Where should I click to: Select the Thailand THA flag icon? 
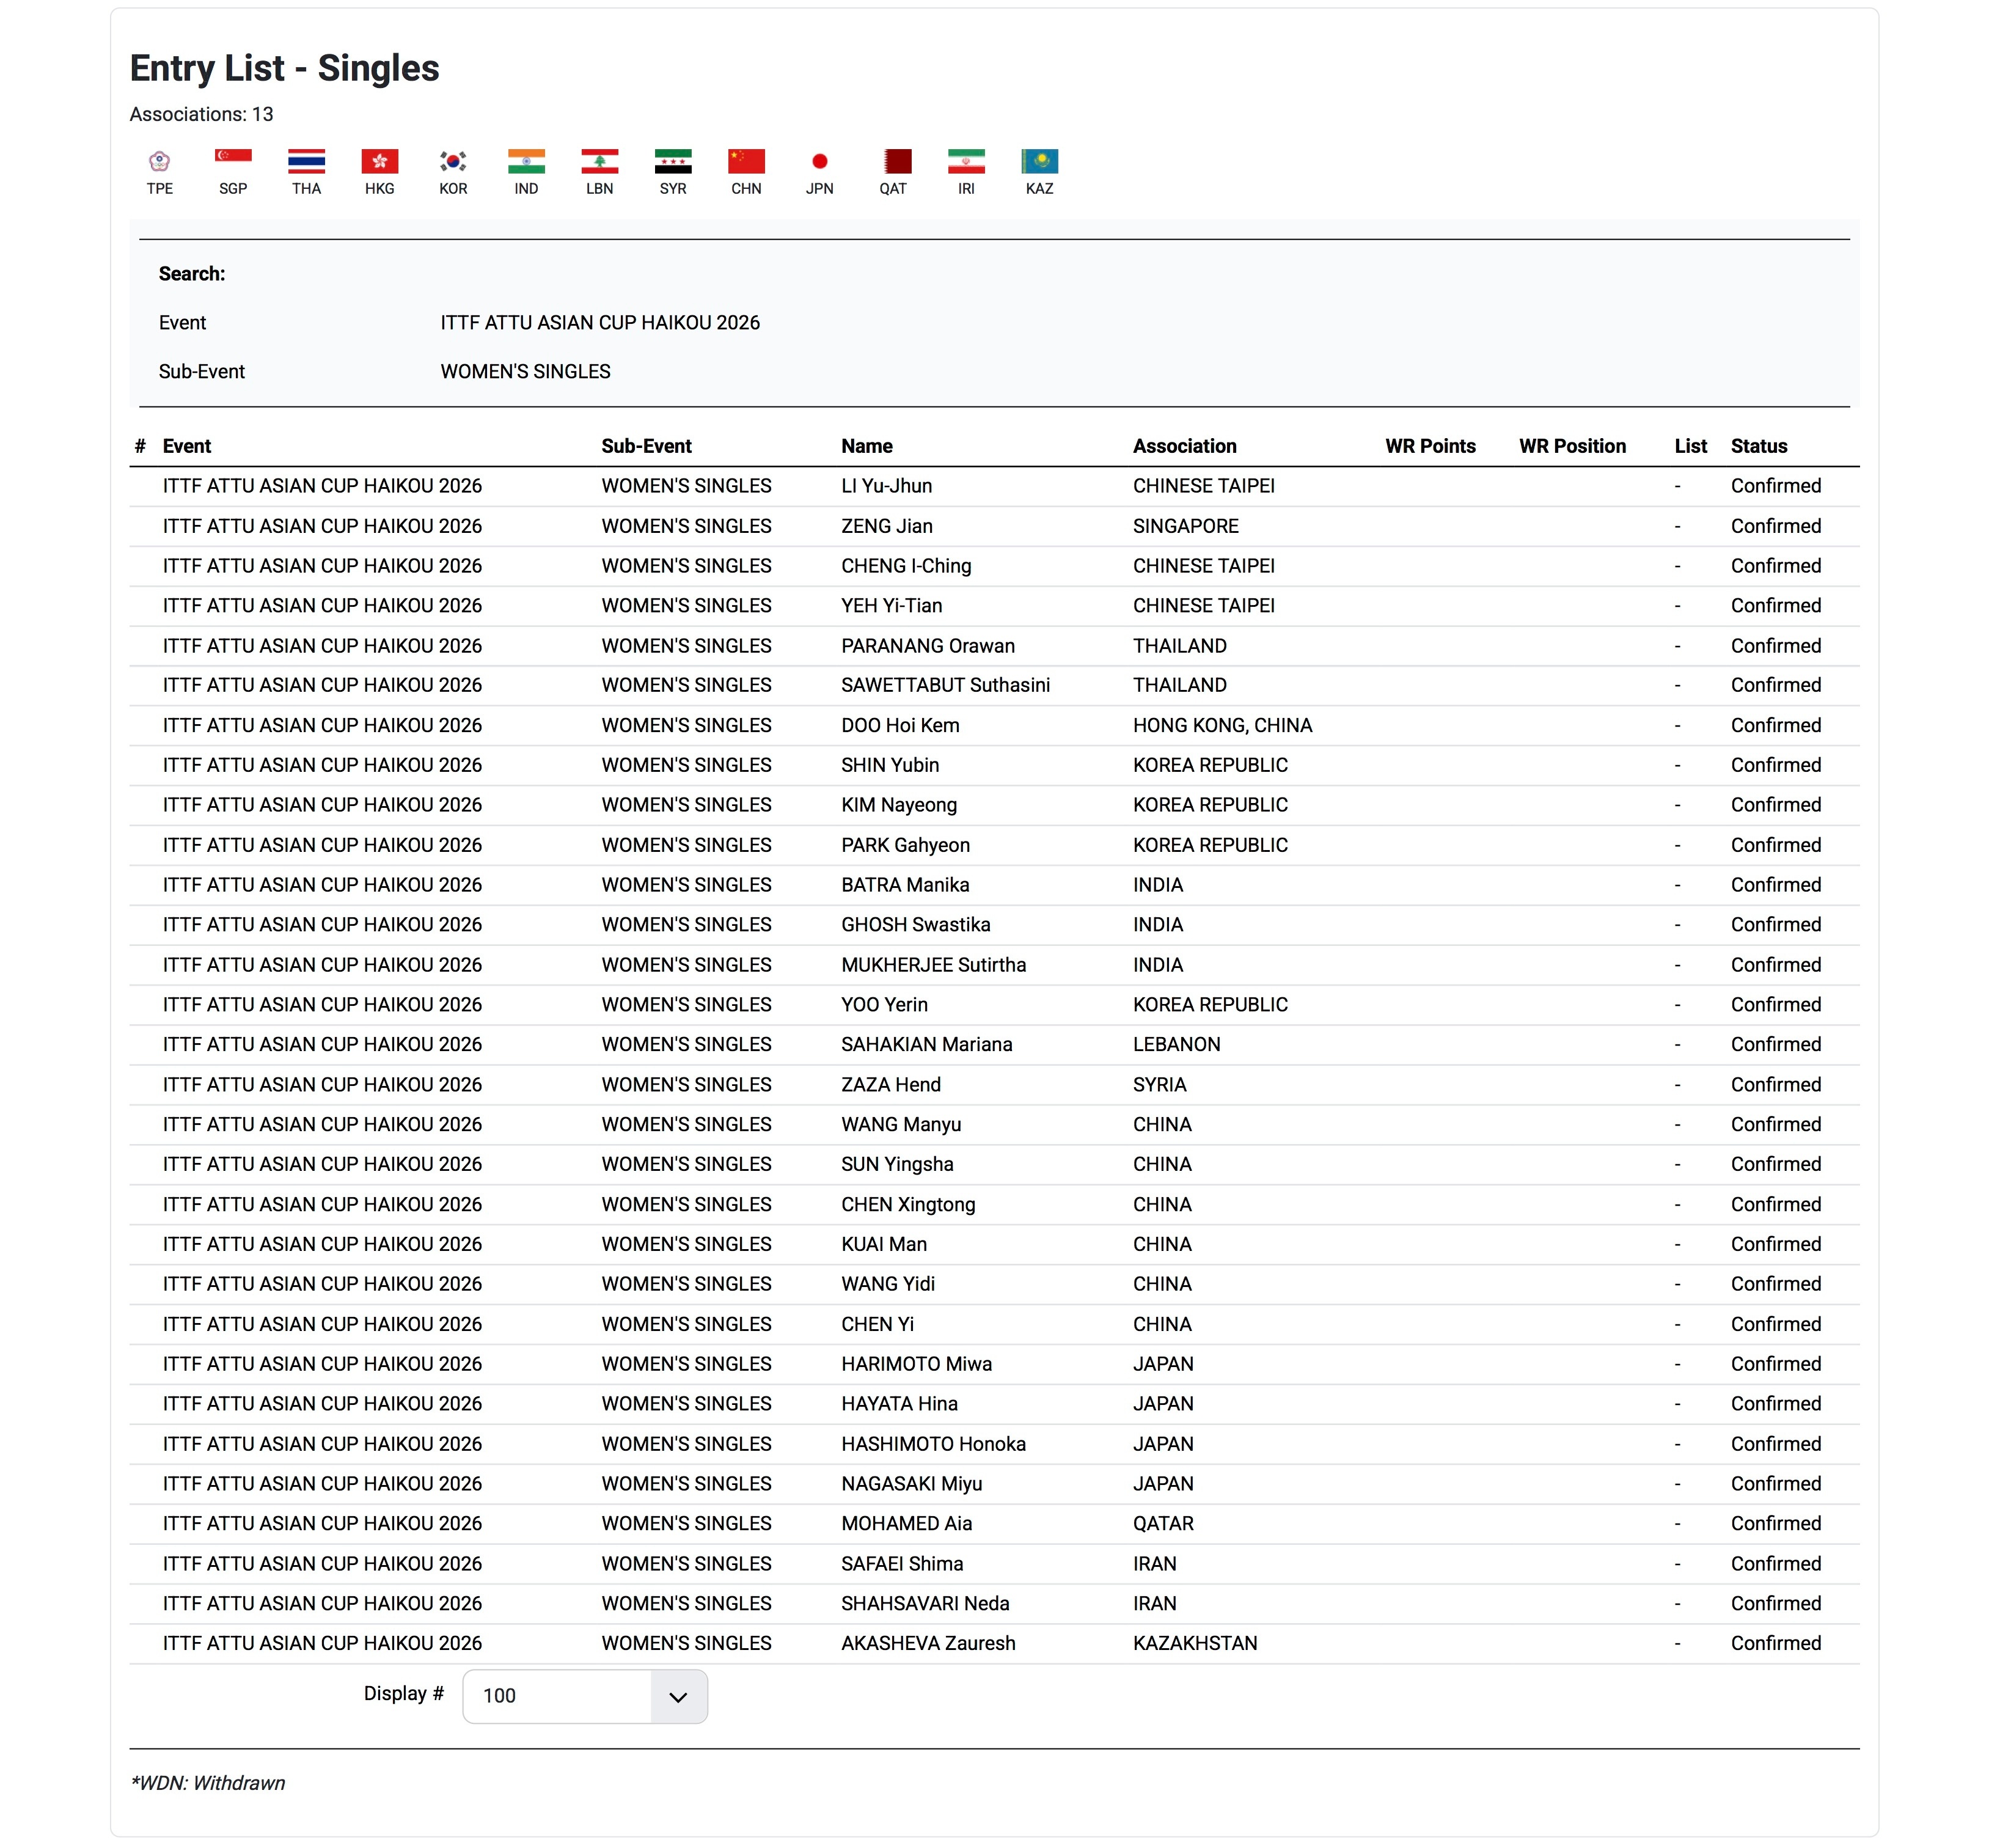pos(306,161)
